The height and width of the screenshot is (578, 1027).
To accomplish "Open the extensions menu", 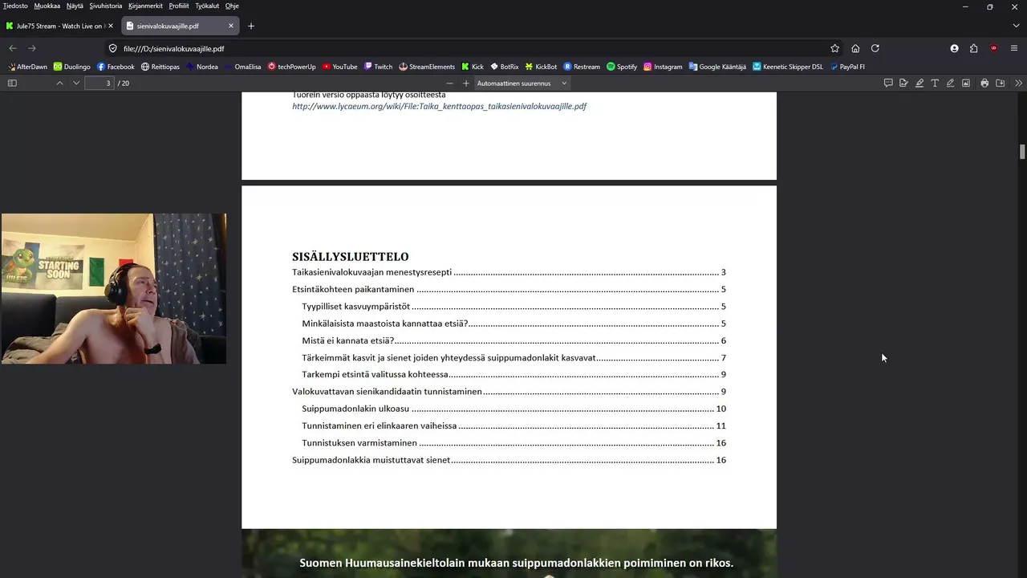I will click(x=973, y=48).
